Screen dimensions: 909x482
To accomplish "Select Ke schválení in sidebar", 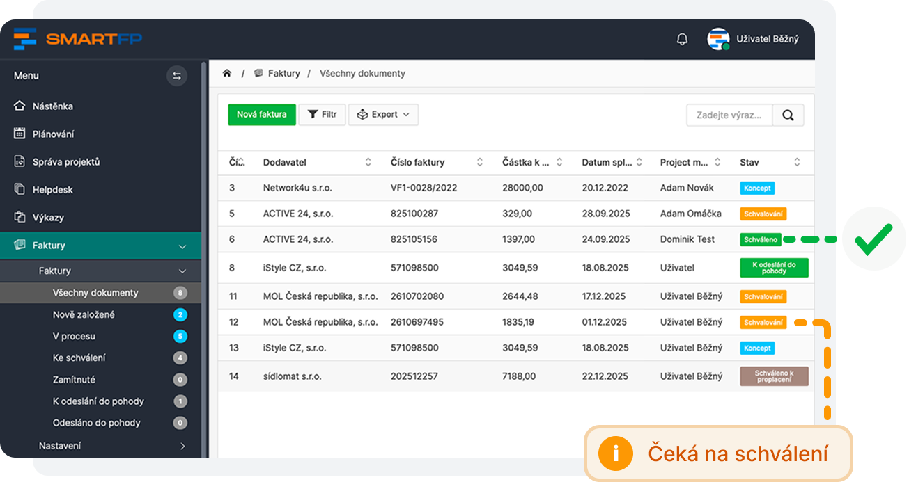I will (x=79, y=358).
